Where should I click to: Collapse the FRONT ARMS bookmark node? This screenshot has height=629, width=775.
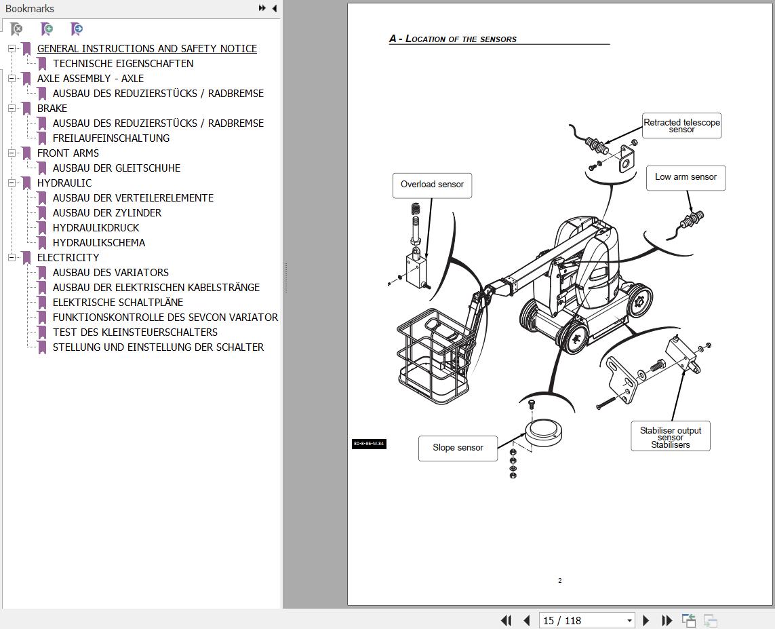pos(12,153)
